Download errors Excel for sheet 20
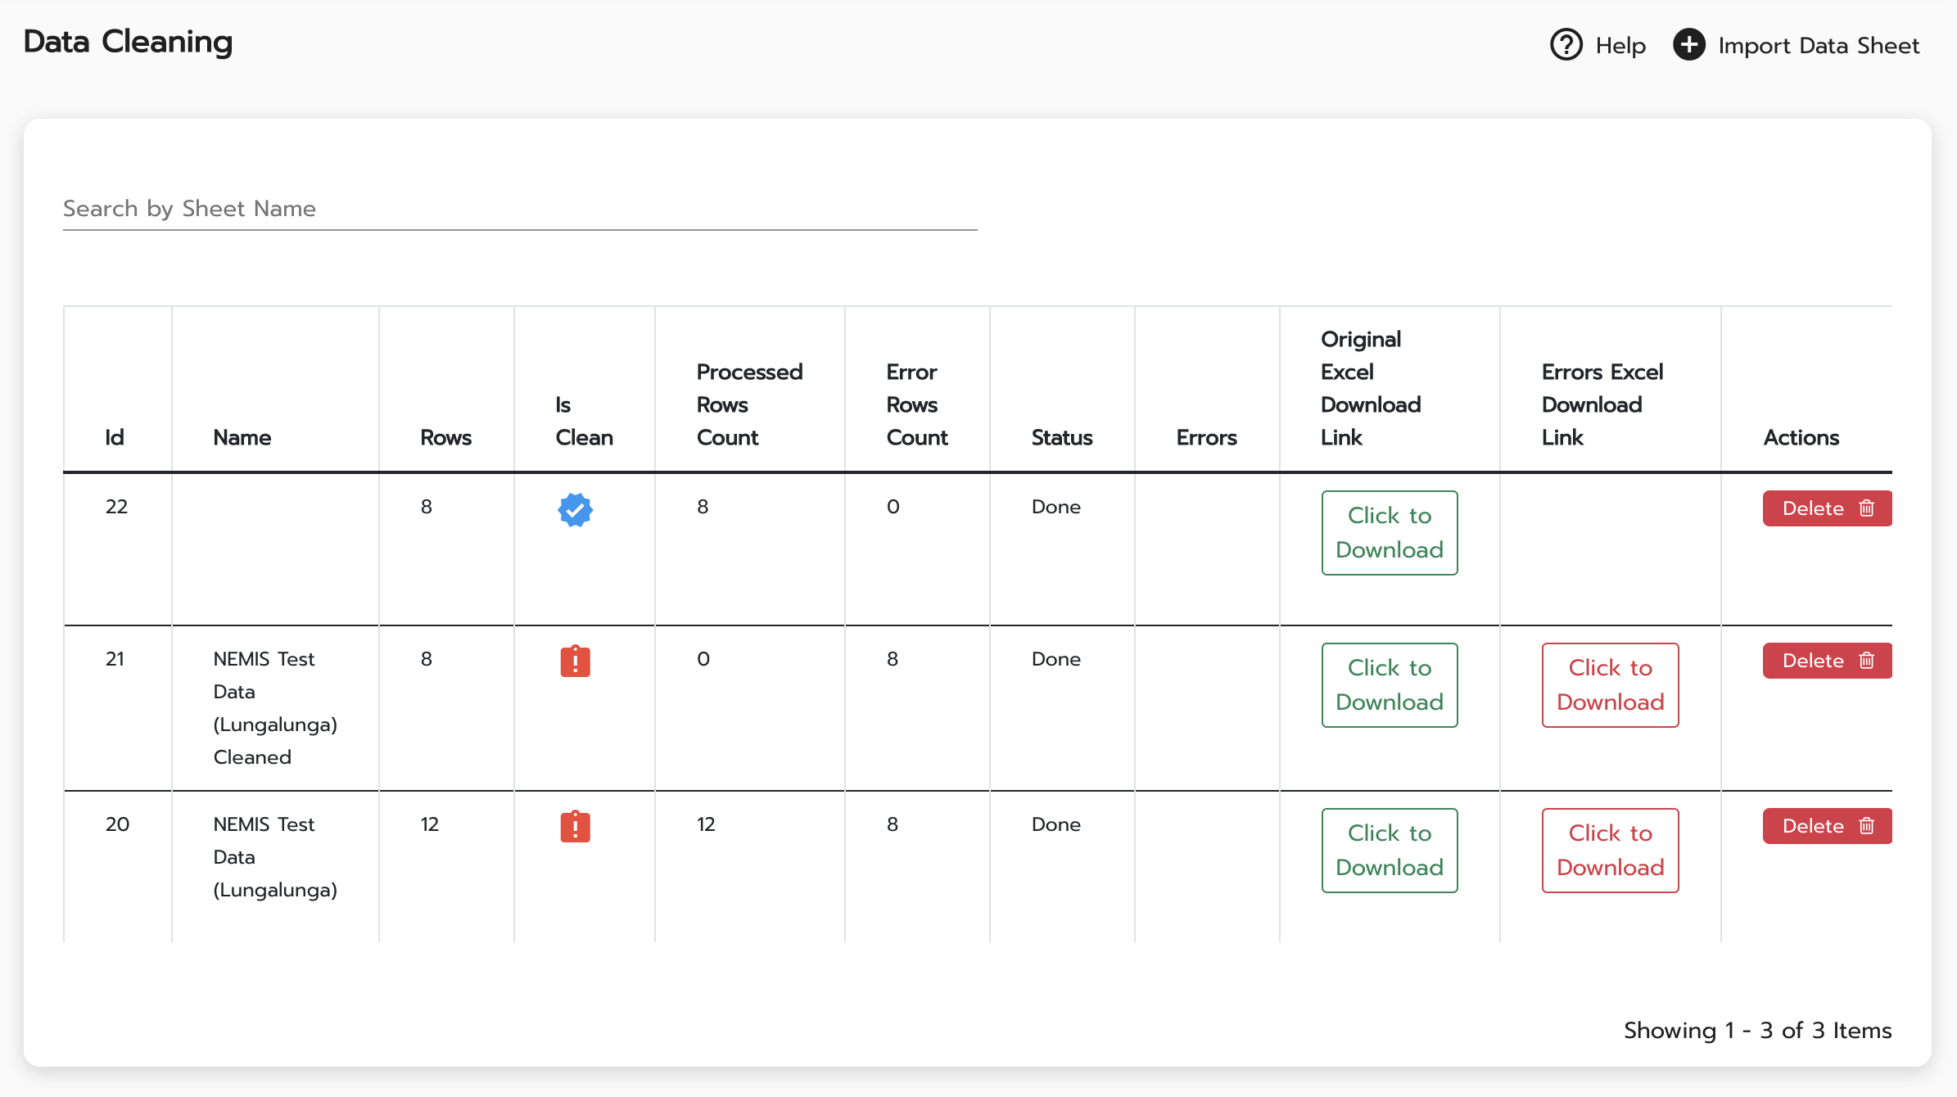The width and height of the screenshot is (1957, 1097). point(1610,851)
